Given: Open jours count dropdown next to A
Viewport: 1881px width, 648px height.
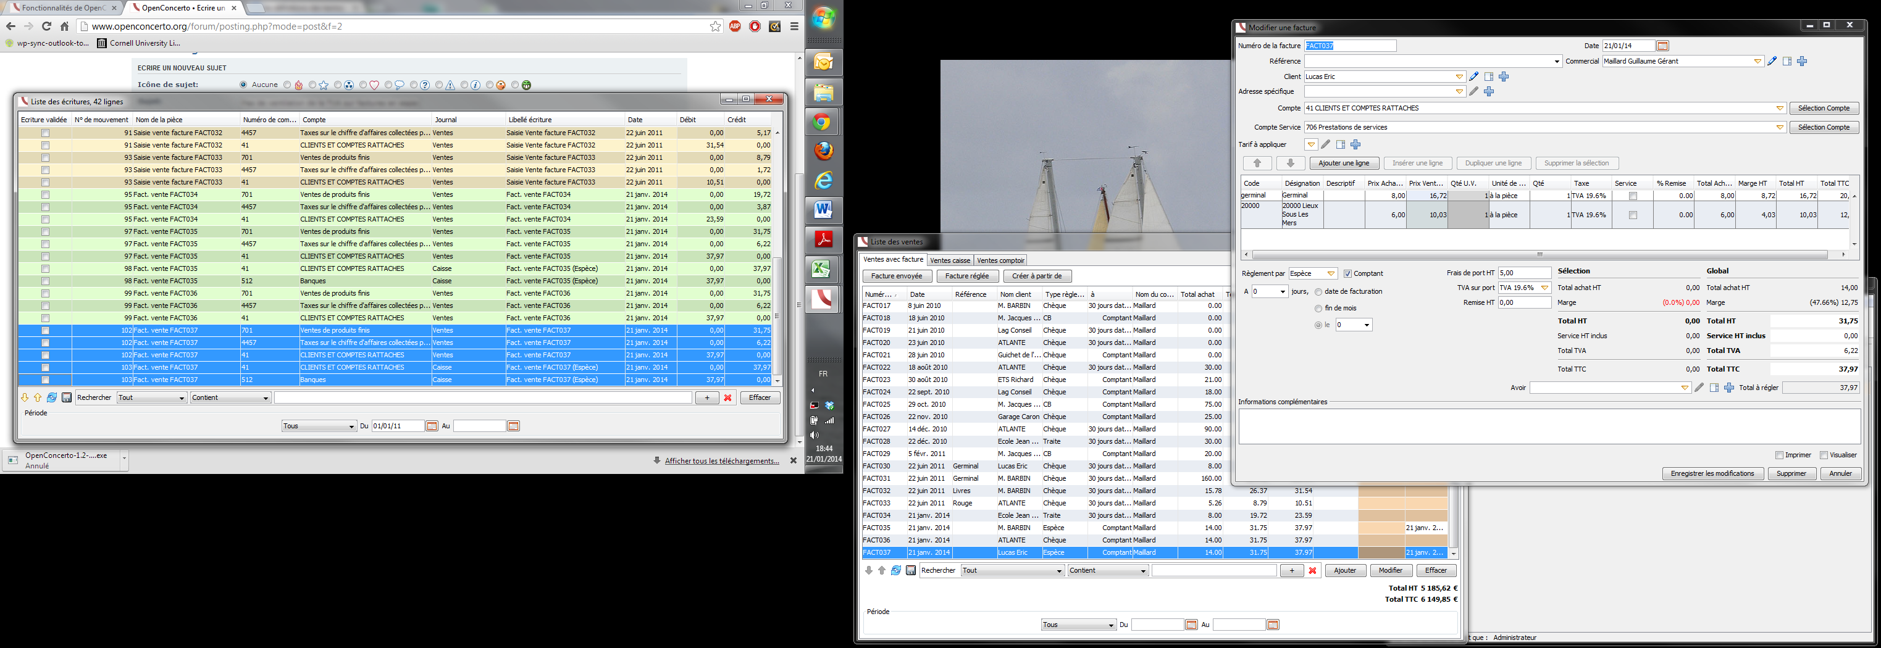Looking at the screenshot, I should pos(1282,292).
